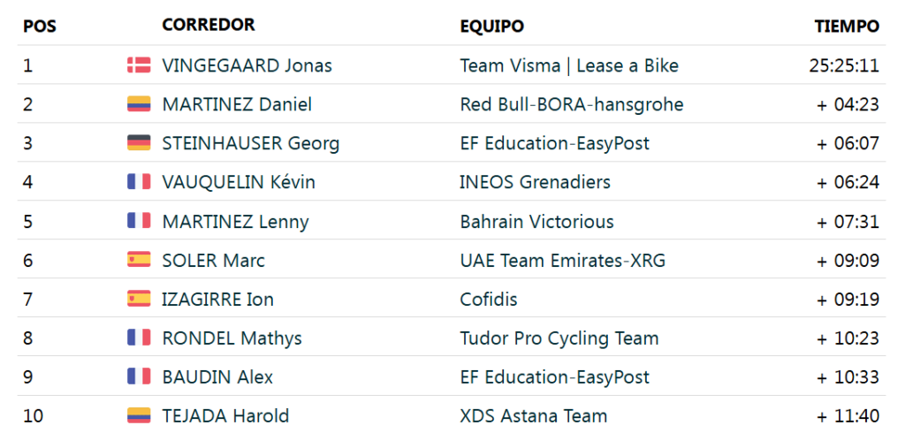Click the German flag beside Steinhauser
This screenshot has height=433, width=905.
tap(139, 143)
